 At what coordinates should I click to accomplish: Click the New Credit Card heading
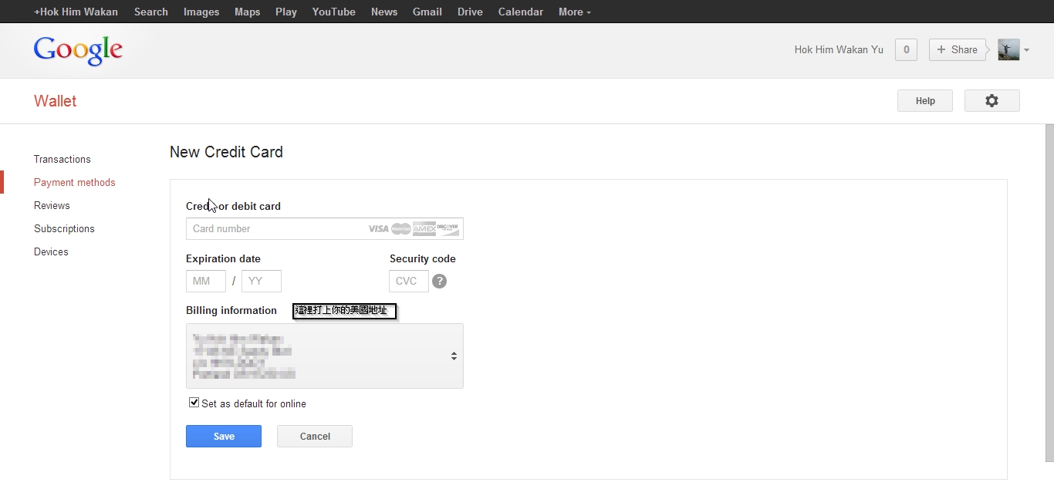[x=226, y=152]
